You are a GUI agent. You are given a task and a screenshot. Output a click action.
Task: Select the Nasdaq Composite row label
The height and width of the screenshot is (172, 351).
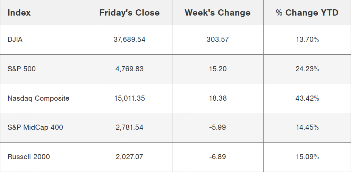click(38, 98)
